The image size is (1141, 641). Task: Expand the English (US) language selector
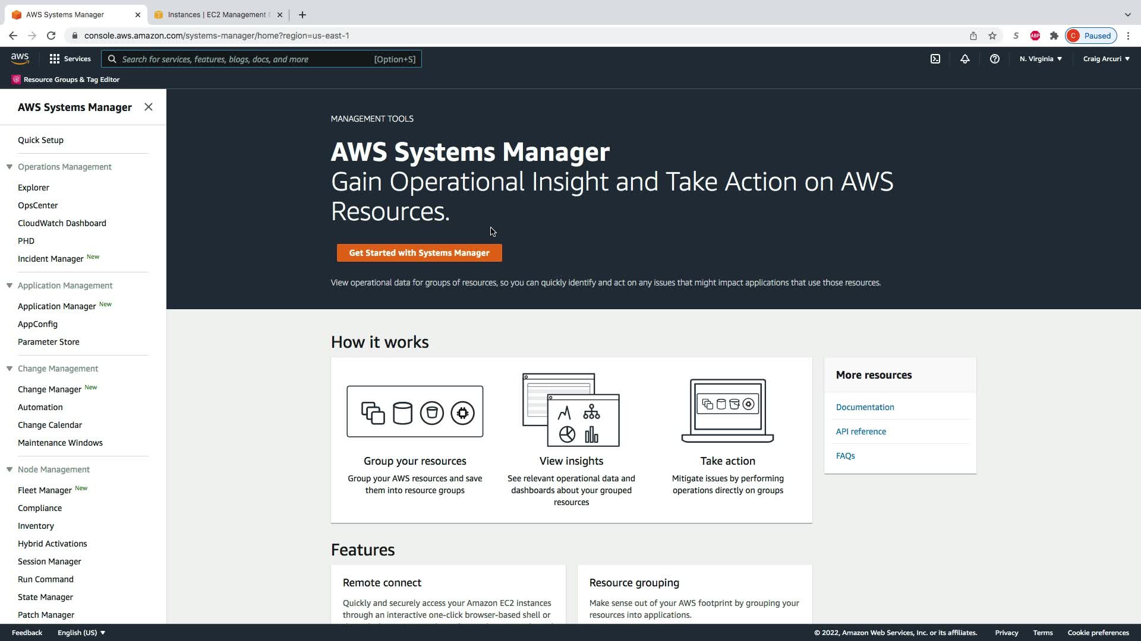click(x=81, y=633)
